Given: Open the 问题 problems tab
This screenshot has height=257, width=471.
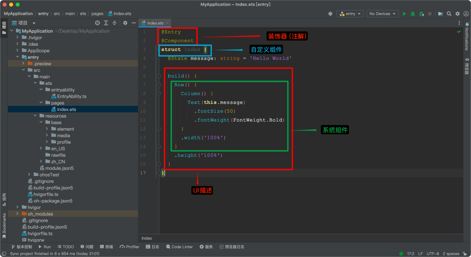Looking at the screenshot, I should tap(87, 247).
